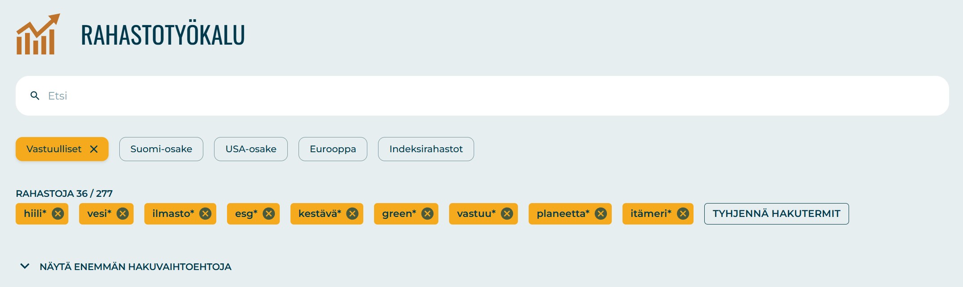This screenshot has width=963, height=287.
Task: Remove the esg* search term
Action: point(269,214)
